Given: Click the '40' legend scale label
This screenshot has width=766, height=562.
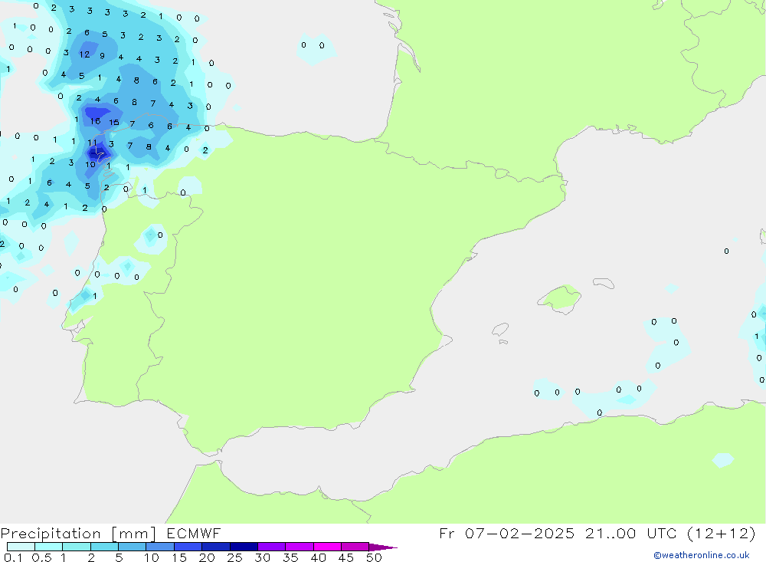Looking at the screenshot, I should point(318,557).
